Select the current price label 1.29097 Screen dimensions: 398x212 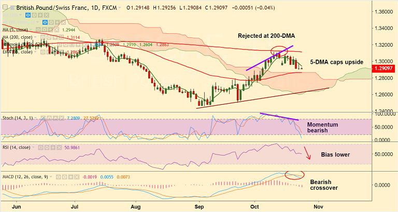point(383,68)
